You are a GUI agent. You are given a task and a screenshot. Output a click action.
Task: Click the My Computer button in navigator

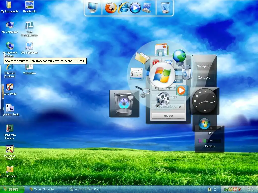click(165, 88)
